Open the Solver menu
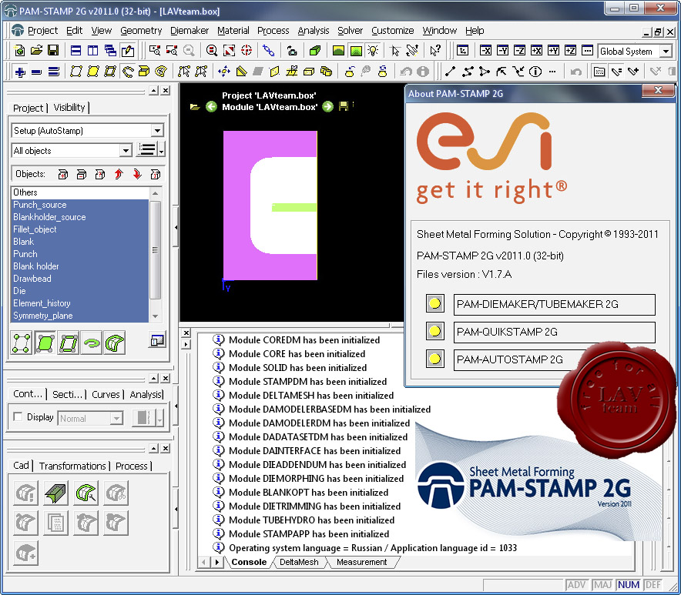The height and width of the screenshot is (595, 681). coord(350,30)
